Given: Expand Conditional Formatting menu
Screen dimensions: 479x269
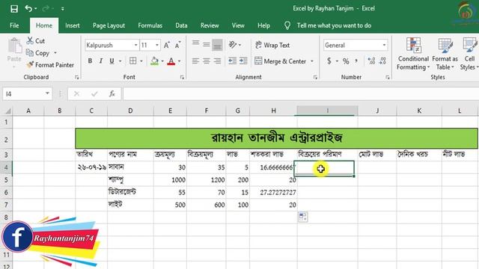Looking at the screenshot, I should point(413,54).
